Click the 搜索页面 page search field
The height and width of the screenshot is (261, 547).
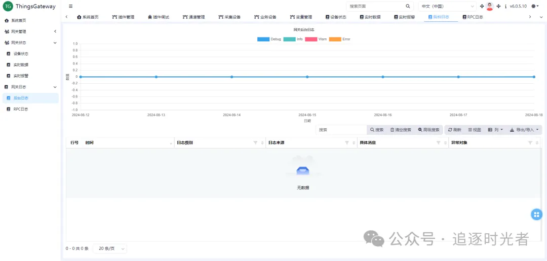[x=376, y=6]
